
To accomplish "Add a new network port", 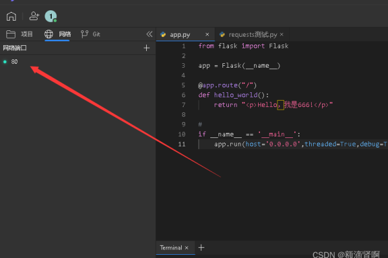I will click(x=146, y=48).
